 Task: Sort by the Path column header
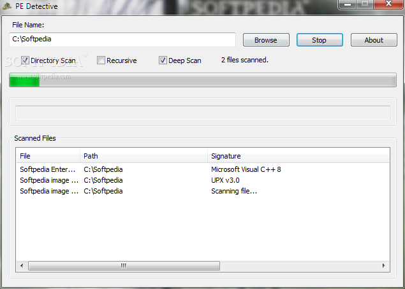(144, 156)
